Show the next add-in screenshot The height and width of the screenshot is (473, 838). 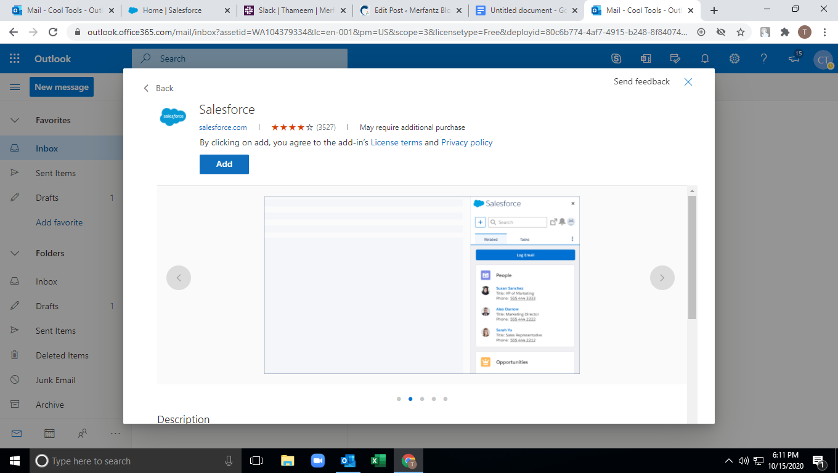[x=662, y=278]
